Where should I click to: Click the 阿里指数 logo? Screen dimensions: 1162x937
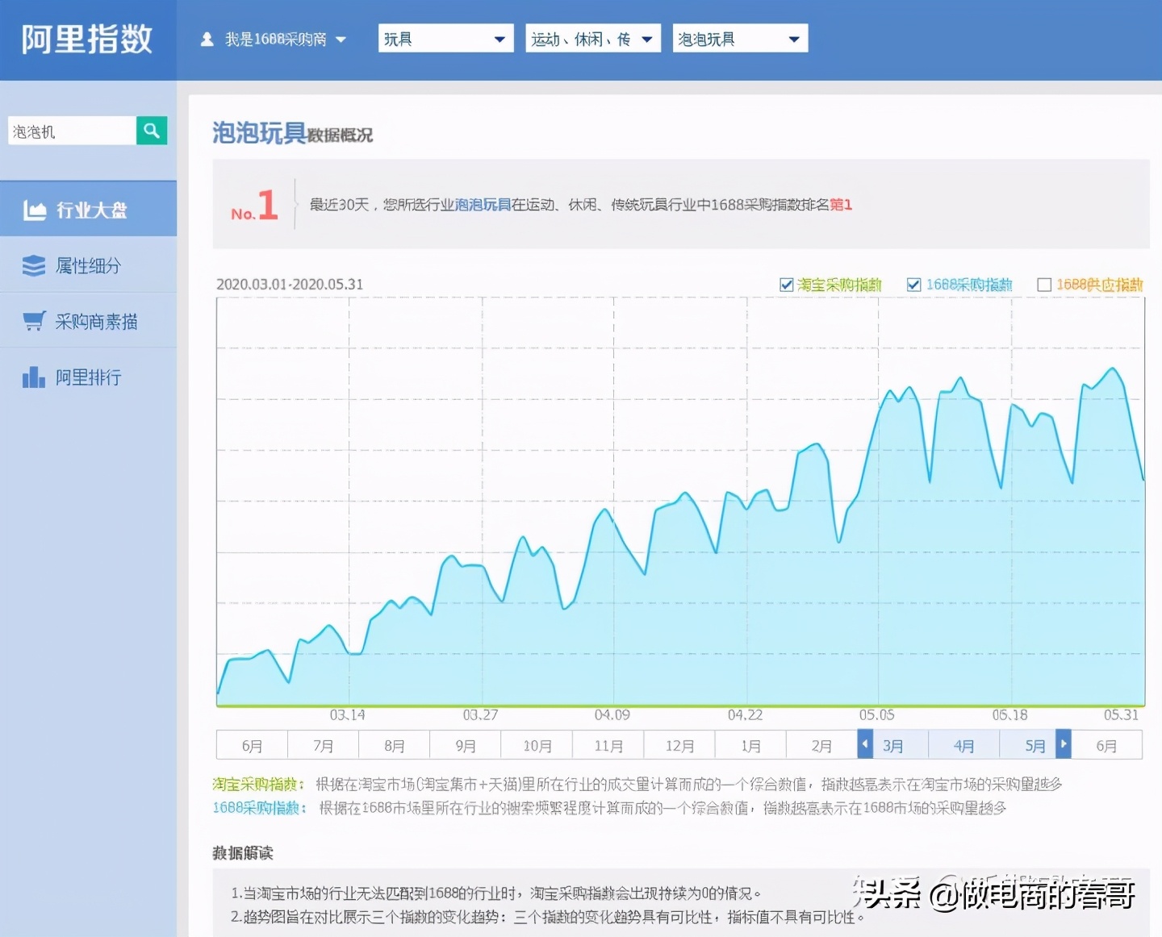point(87,39)
